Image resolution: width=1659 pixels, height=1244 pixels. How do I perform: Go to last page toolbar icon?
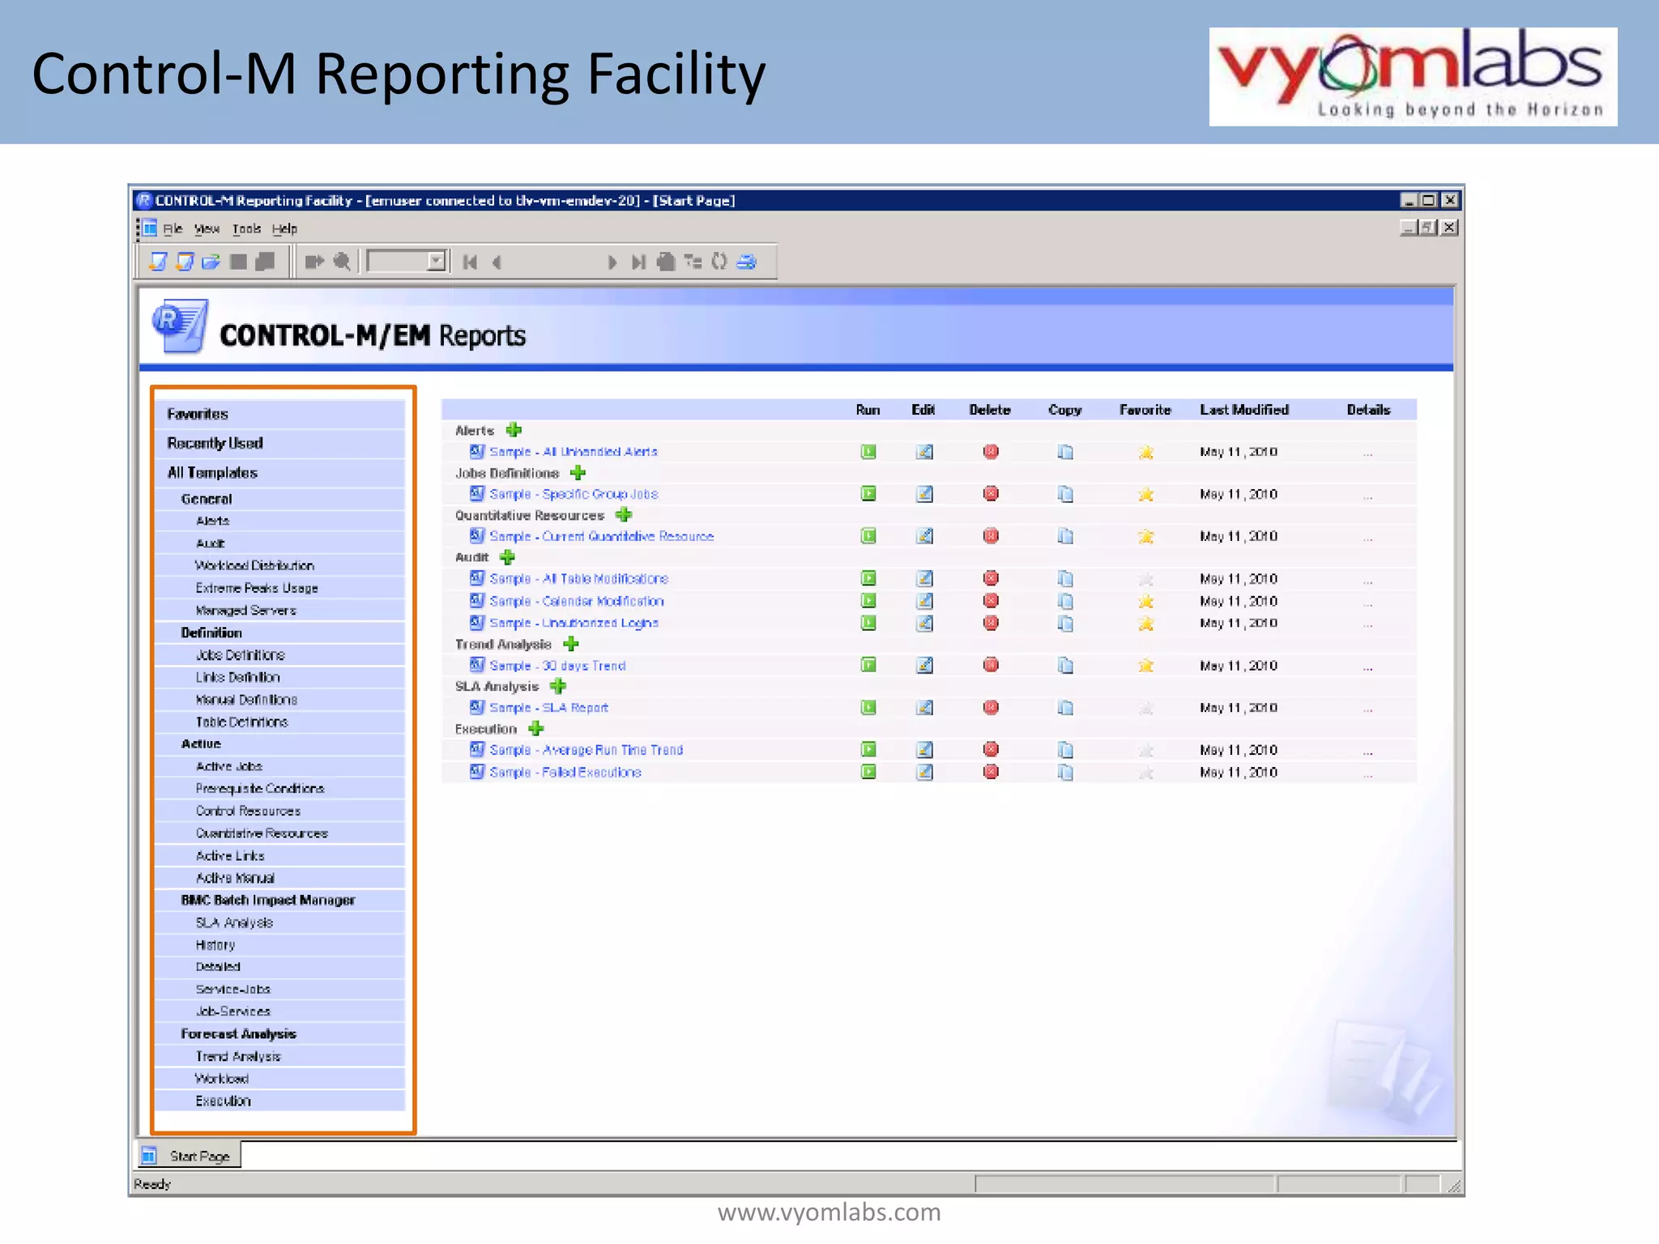(x=639, y=262)
